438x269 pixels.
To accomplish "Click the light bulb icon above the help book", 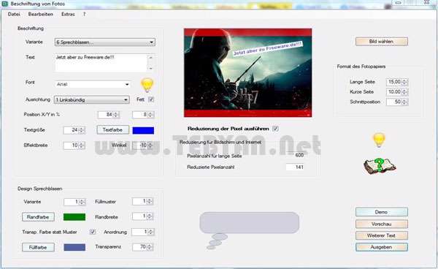I will point(379,140).
